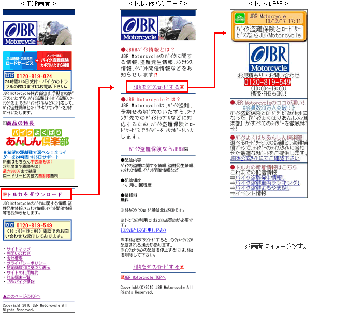Click the ★希望の距離数で選べる! blue text

click(x=35, y=154)
